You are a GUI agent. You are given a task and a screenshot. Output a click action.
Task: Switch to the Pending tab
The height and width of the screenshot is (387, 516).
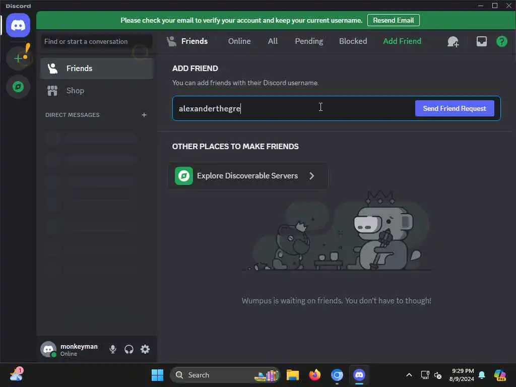coord(309,41)
